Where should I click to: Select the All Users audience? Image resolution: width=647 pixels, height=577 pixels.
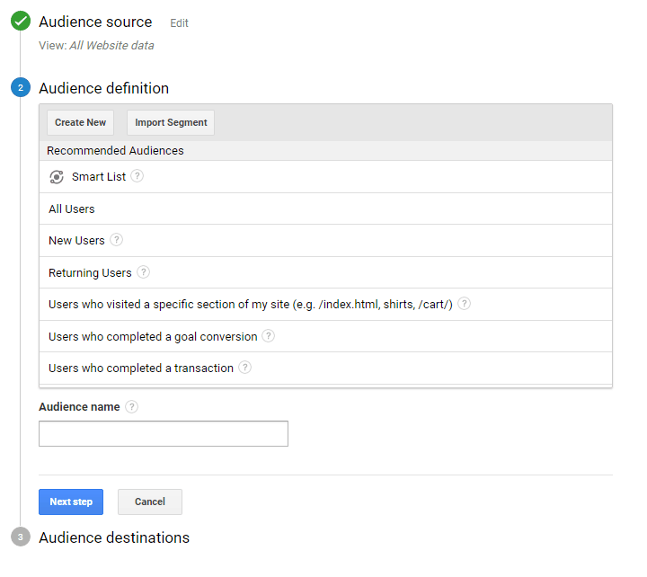pos(325,209)
